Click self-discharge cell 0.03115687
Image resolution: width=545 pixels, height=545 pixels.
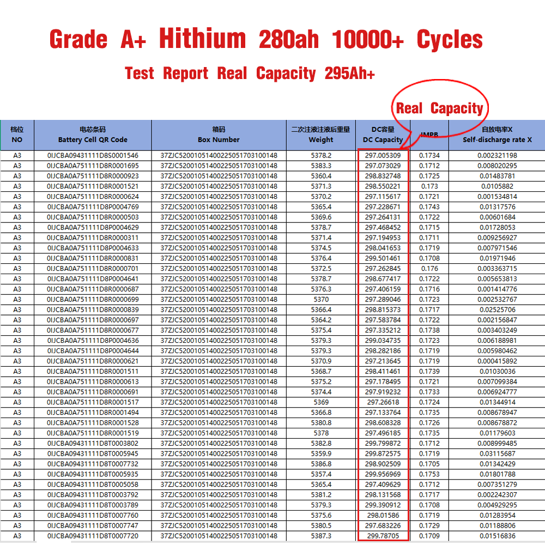click(x=497, y=454)
